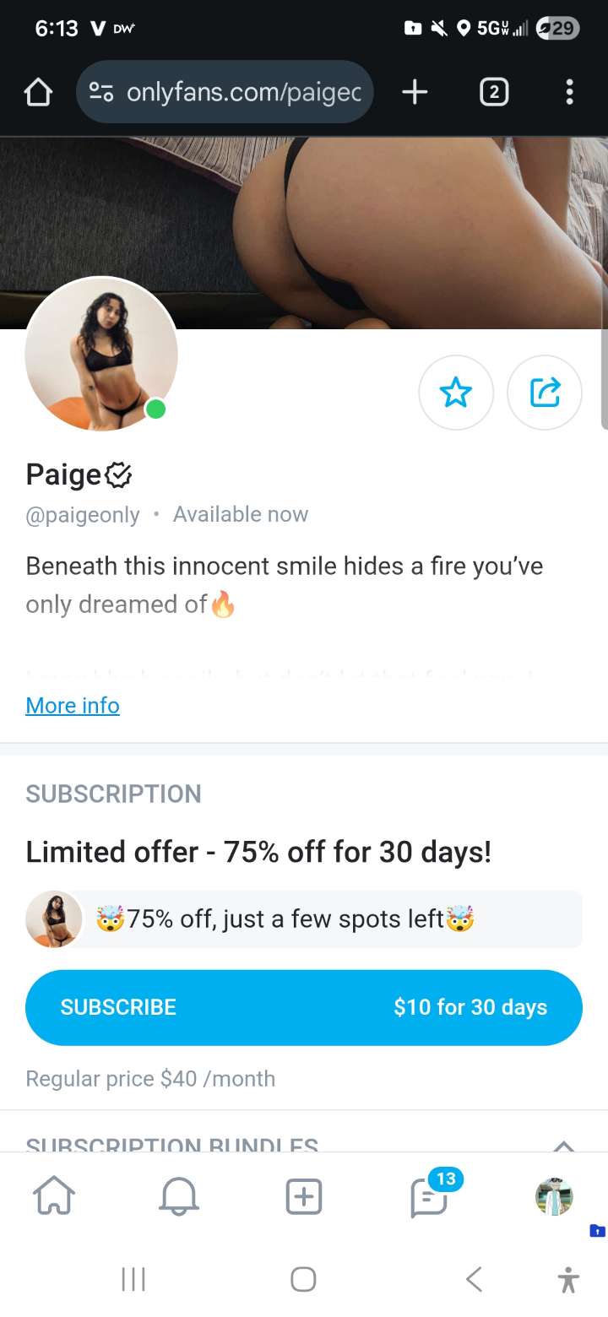Open my account avatar menu
This screenshot has height=1317, width=608.
point(555,1197)
